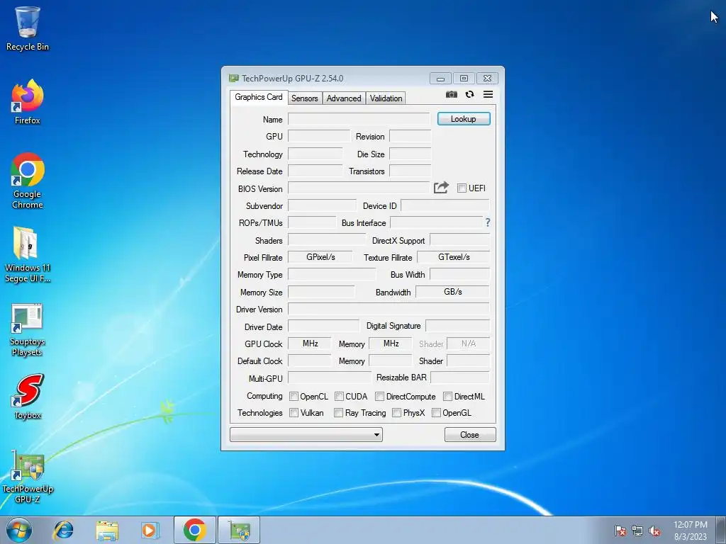The height and width of the screenshot is (544, 726).
Task: Select the Google Chrome desktop shortcut
Action: (x=28, y=181)
